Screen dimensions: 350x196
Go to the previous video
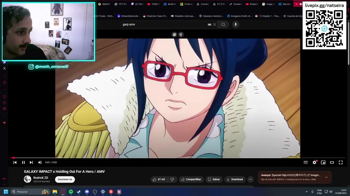click(15, 163)
